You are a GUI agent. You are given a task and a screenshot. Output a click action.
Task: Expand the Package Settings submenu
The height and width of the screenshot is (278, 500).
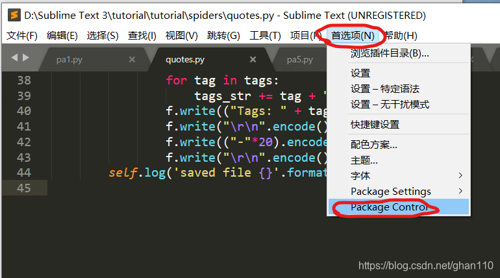pos(399,191)
